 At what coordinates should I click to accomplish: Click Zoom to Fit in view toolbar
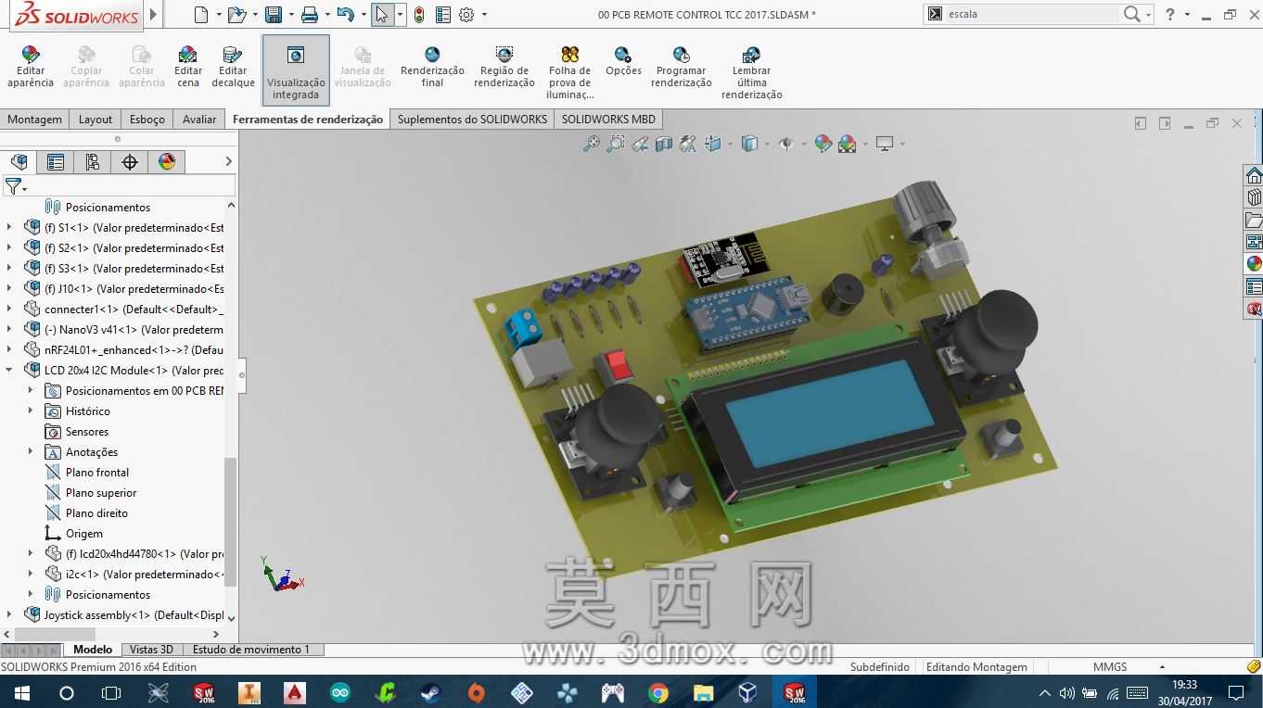(591, 144)
